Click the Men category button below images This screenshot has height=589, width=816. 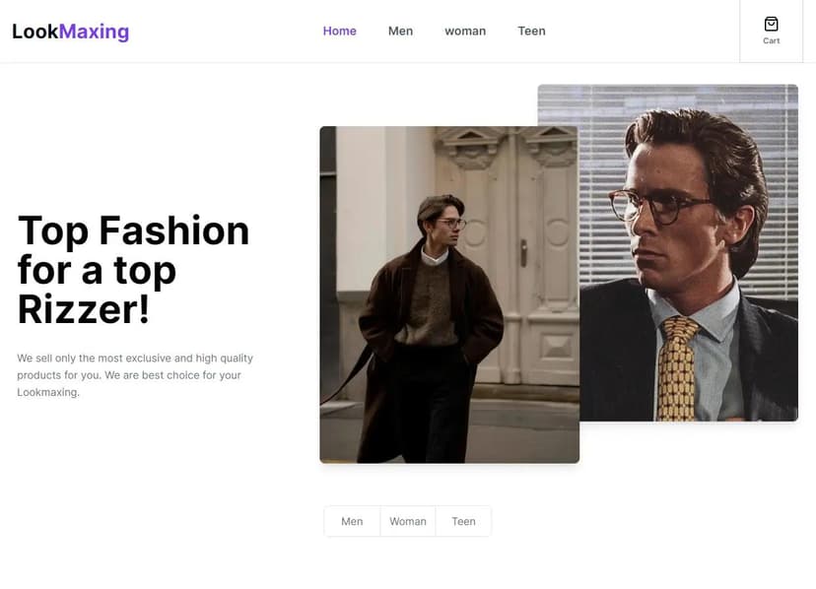[x=352, y=522]
